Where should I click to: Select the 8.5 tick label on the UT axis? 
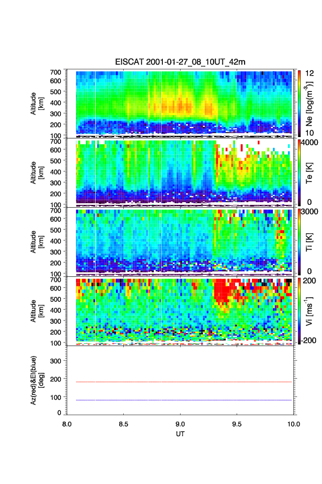(123, 423)
